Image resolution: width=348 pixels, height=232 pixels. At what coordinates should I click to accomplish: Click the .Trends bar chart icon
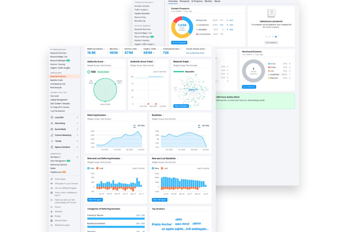(x=52, y=141)
